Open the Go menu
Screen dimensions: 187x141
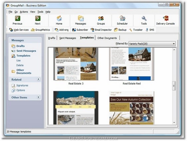click(x=16, y=12)
